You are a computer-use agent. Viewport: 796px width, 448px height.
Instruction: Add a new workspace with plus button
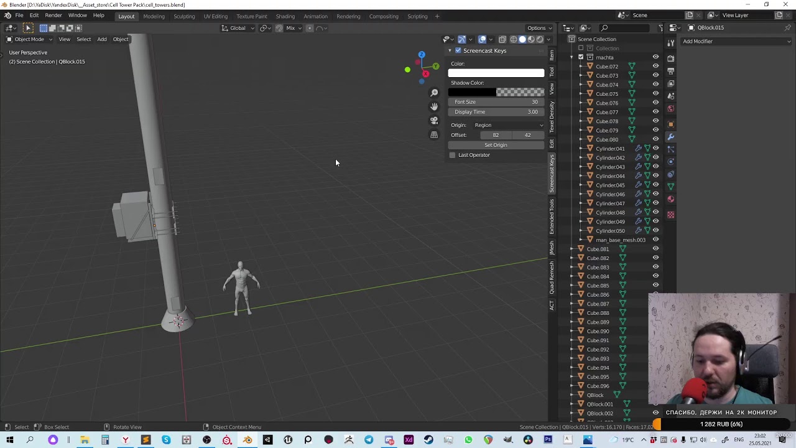click(437, 16)
